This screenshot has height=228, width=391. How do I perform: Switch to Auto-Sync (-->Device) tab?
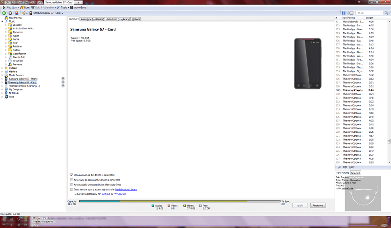(x=92, y=19)
